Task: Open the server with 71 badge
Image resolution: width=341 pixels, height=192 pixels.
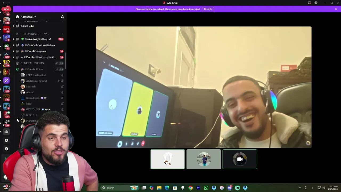Action: 6,29
